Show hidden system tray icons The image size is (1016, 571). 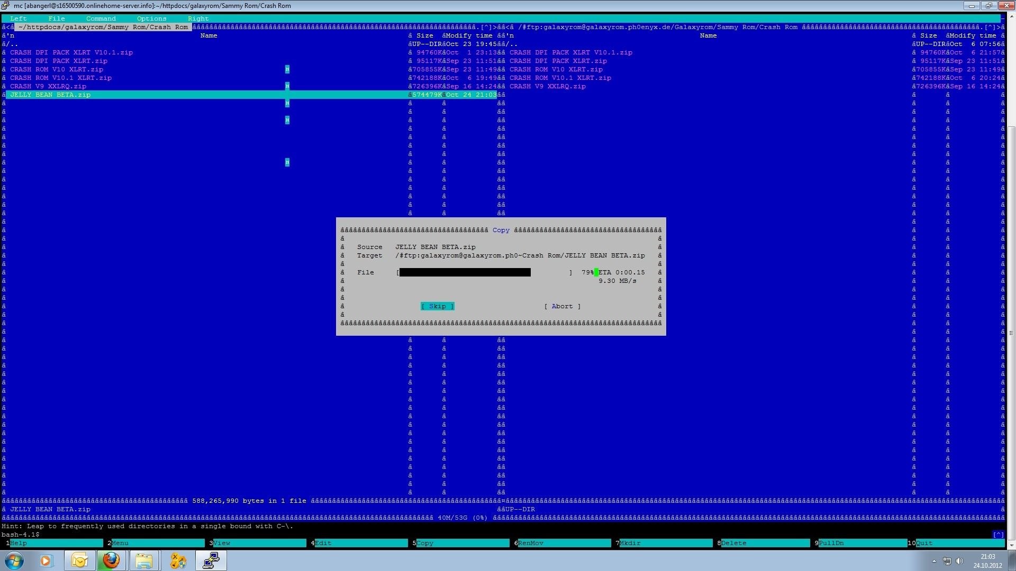pyautogui.click(x=934, y=561)
